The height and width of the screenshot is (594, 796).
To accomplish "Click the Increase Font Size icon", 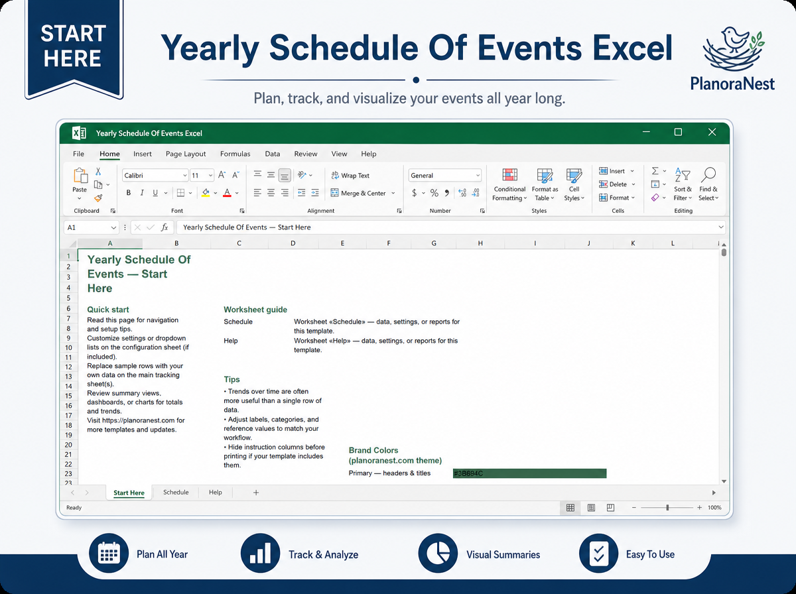I will point(222,175).
